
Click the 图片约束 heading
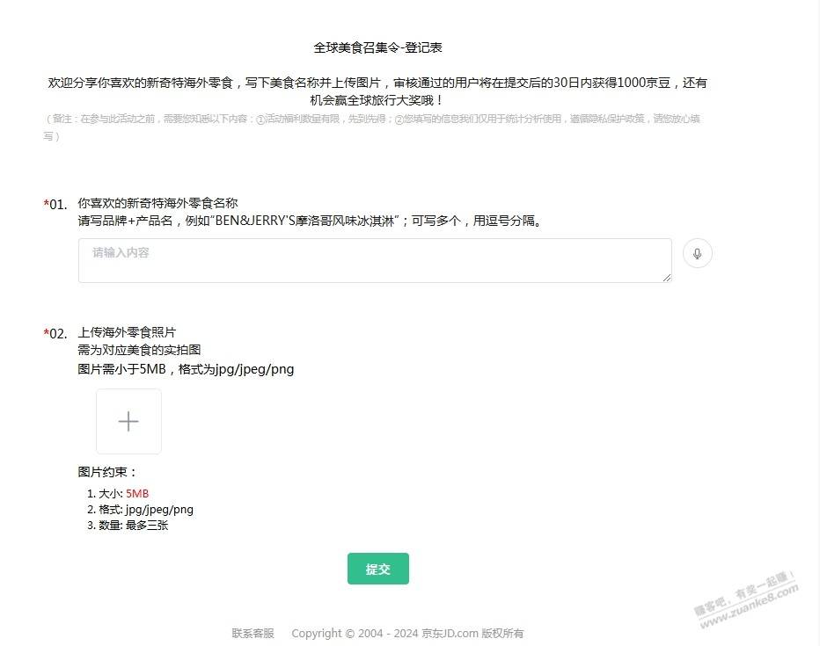(x=107, y=472)
